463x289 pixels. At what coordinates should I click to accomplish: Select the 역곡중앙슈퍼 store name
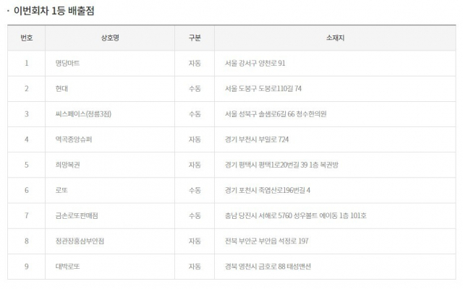(69, 139)
